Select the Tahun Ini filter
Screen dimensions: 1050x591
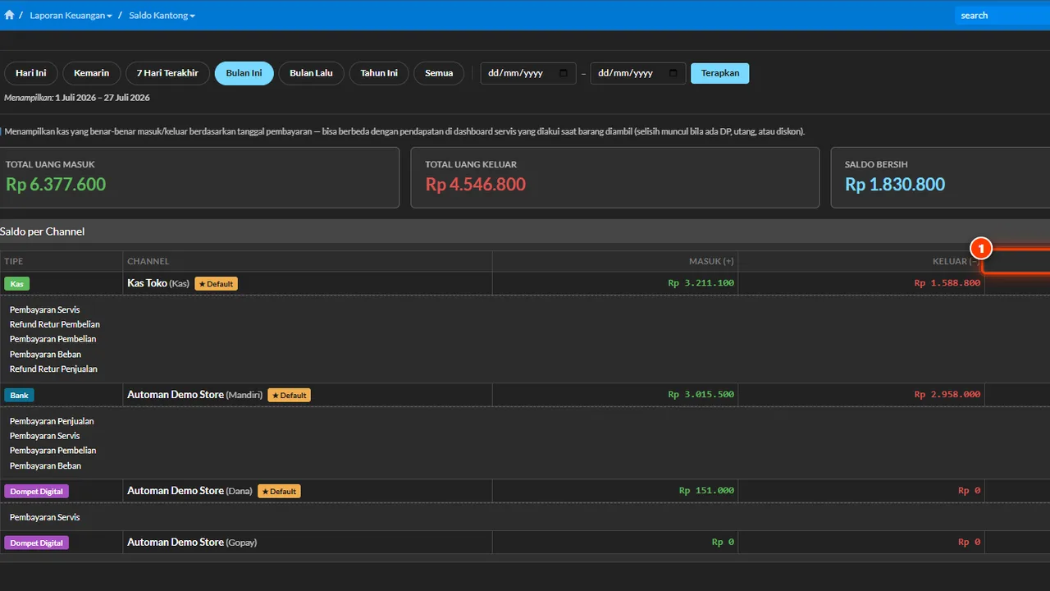click(379, 73)
